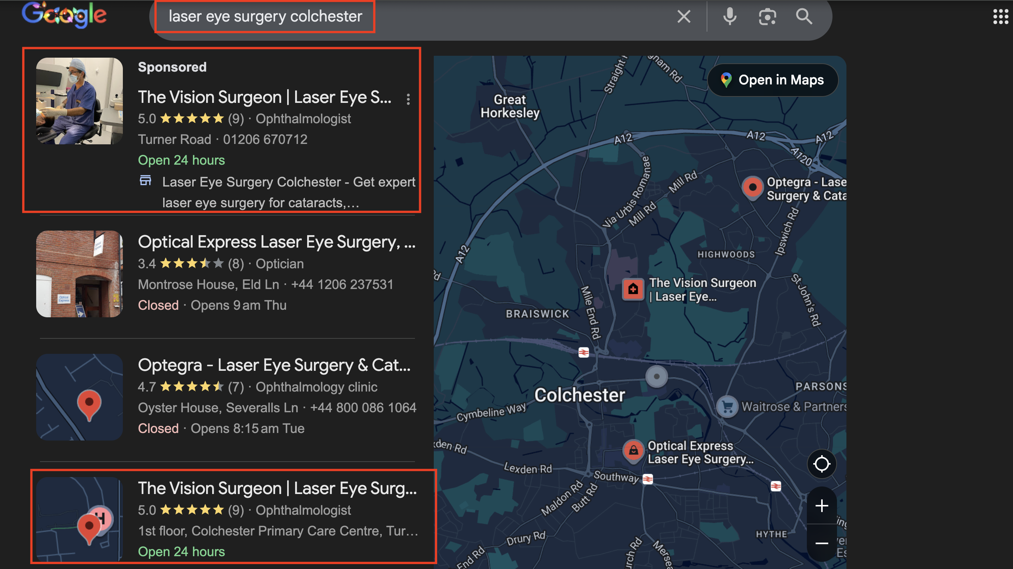
Task: Start voice search with microphone icon
Action: click(730, 17)
